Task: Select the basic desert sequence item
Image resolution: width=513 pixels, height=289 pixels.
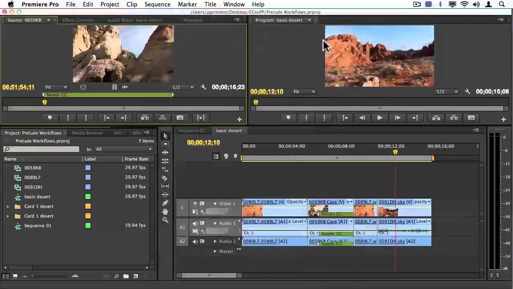Action: tap(37, 197)
